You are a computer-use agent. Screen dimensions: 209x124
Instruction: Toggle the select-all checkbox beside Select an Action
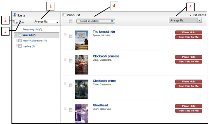point(71,21)
